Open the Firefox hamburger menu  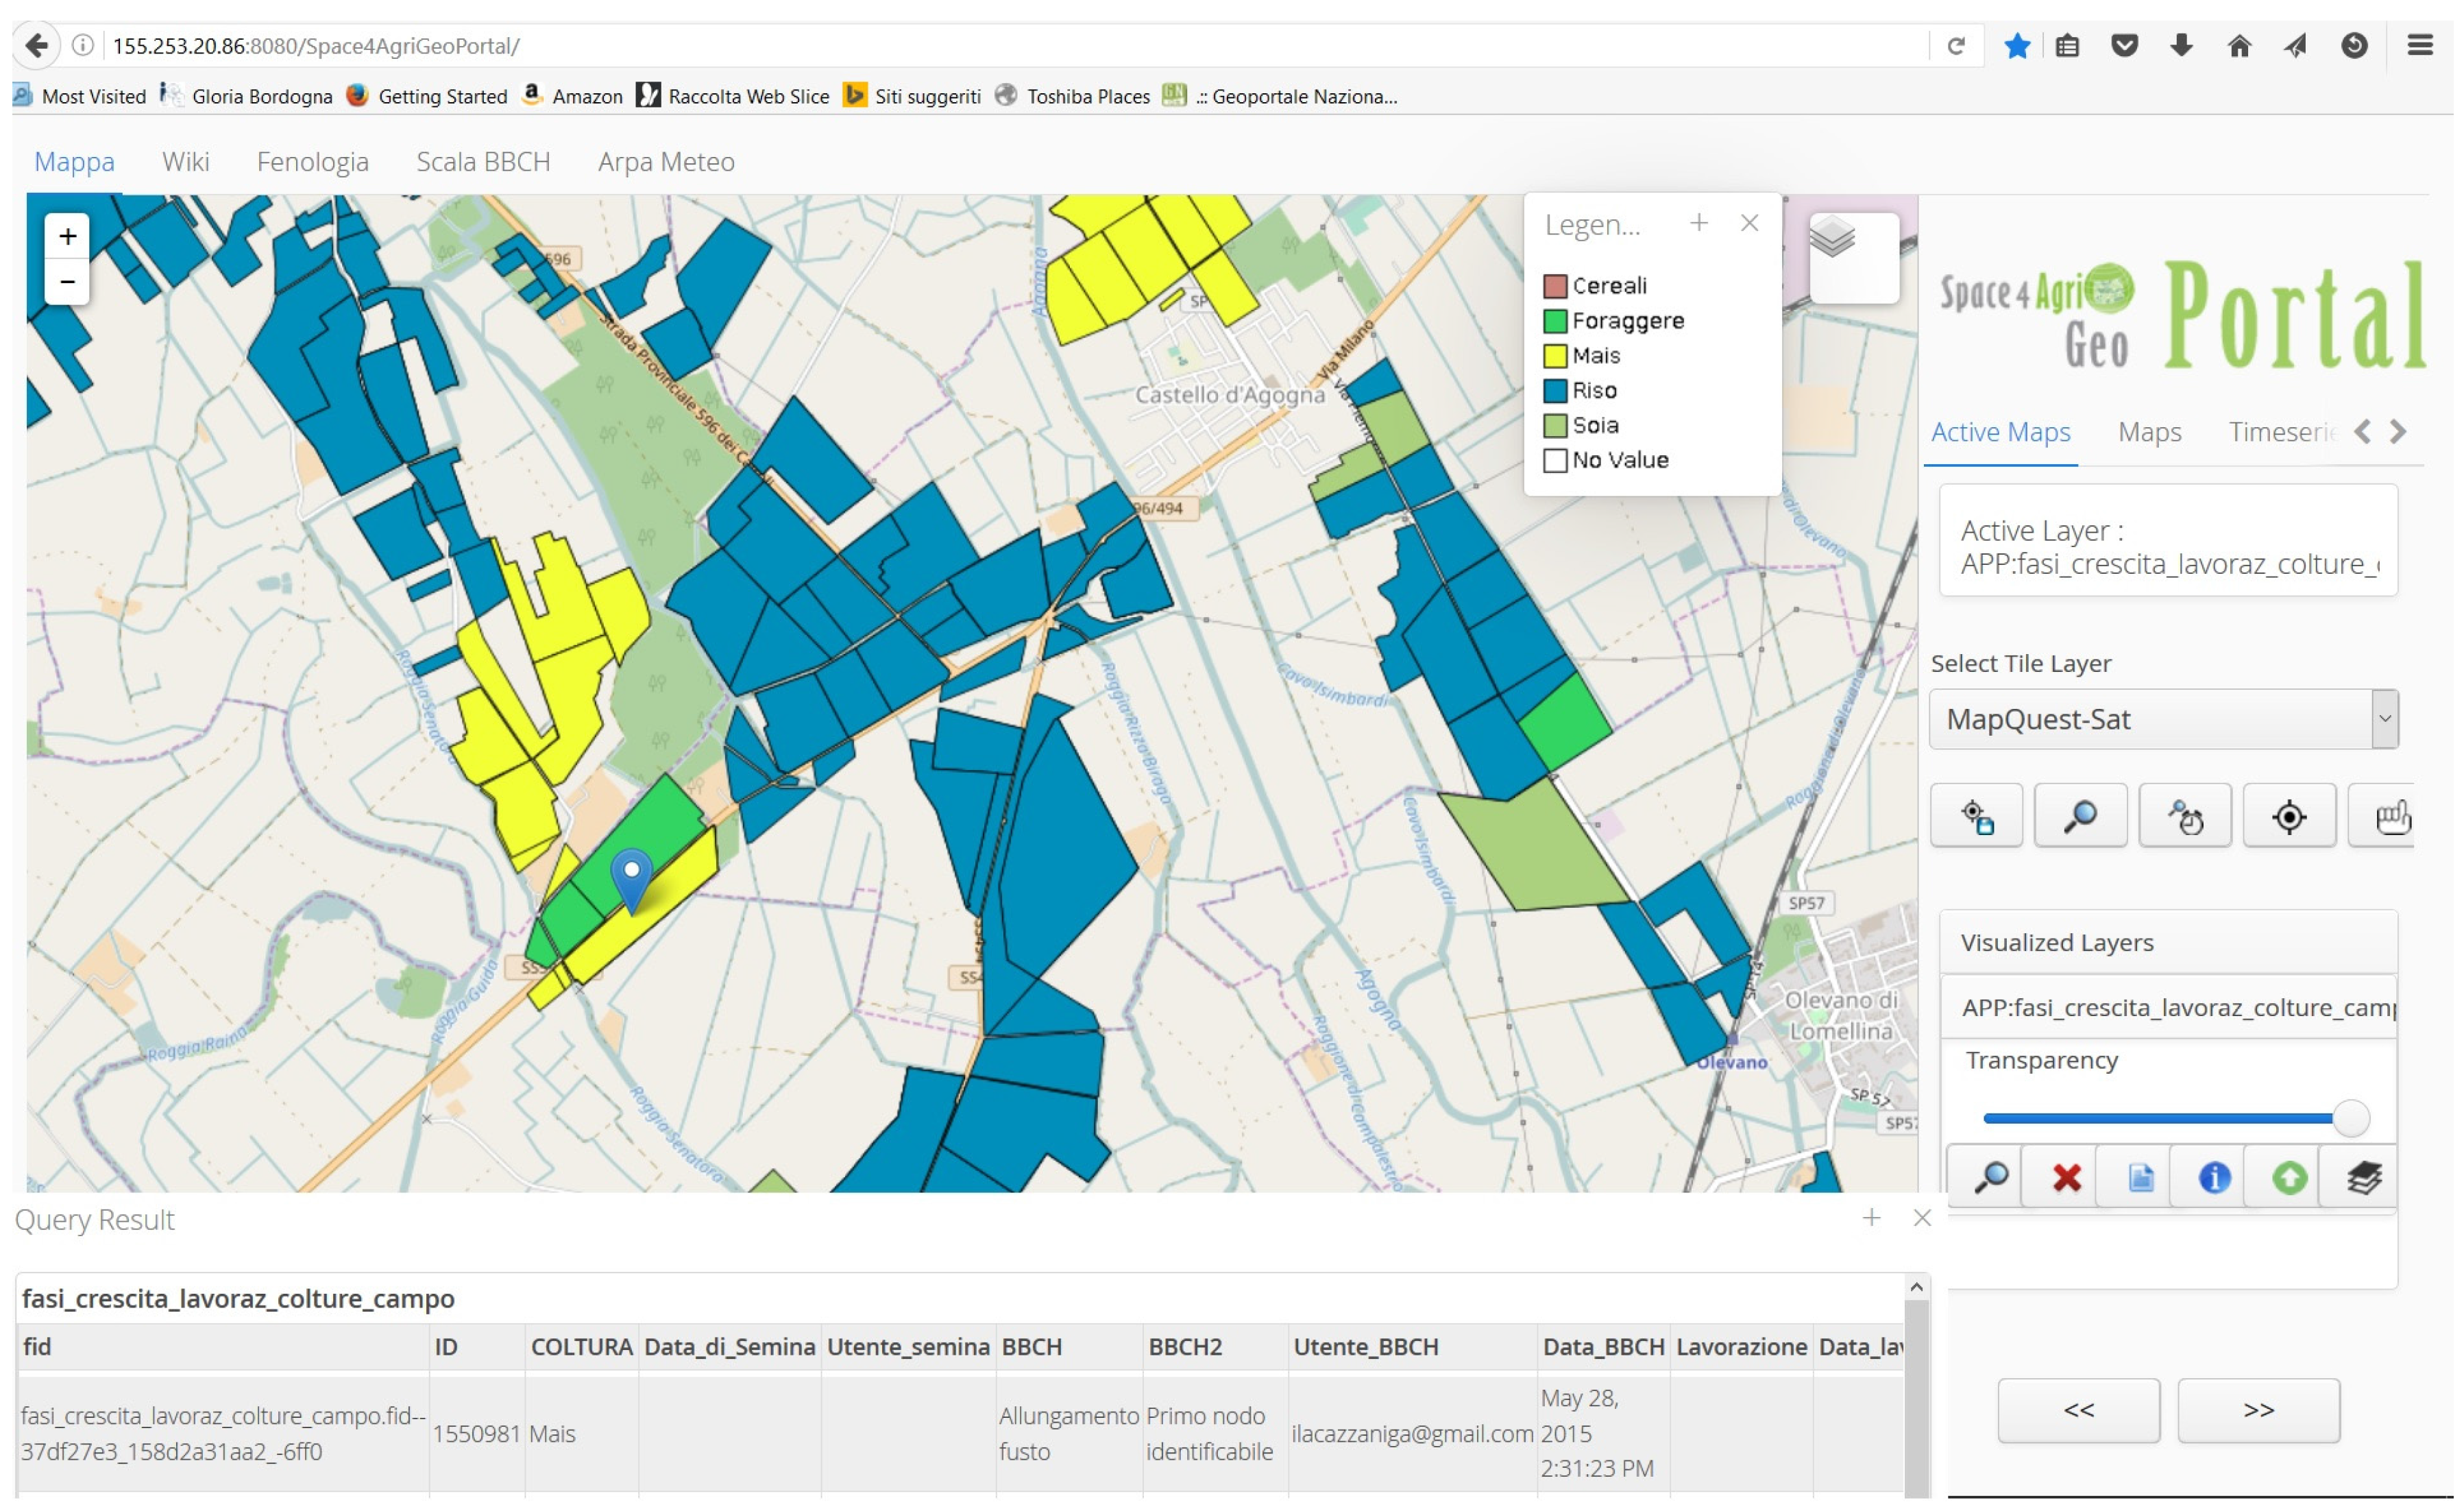pos(2420,45)
